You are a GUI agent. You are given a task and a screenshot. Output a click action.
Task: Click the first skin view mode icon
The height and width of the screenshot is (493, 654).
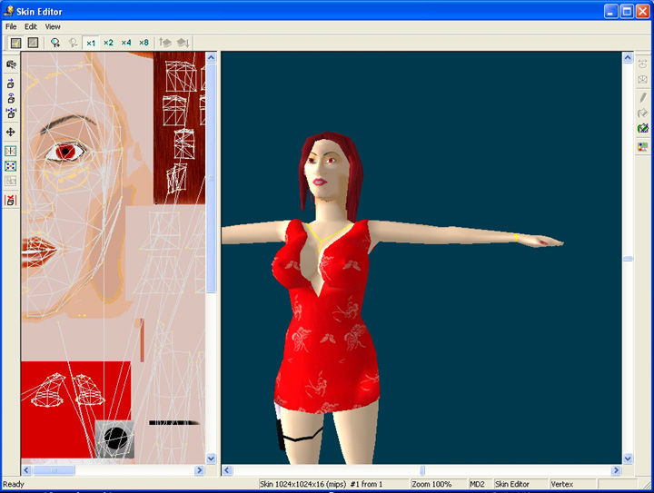point(15,43)
